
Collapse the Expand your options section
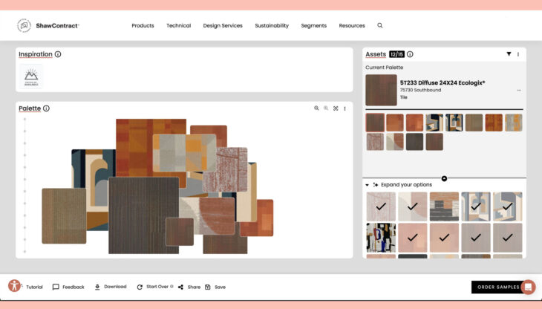click(367, 184)
